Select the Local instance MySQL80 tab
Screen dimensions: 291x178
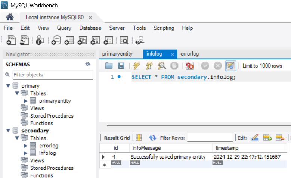click(55, 17)
